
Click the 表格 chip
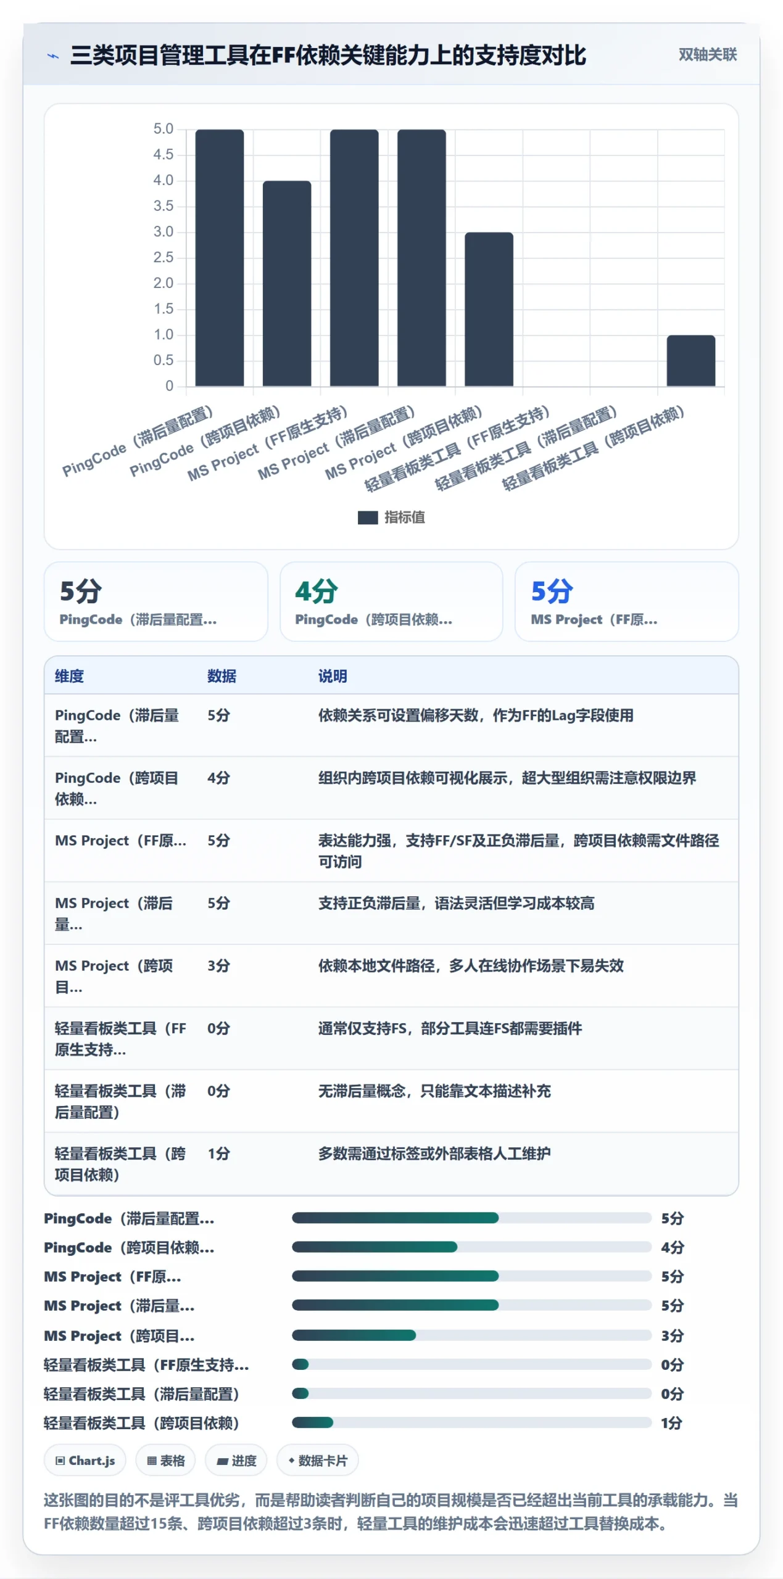(165, 1460)
